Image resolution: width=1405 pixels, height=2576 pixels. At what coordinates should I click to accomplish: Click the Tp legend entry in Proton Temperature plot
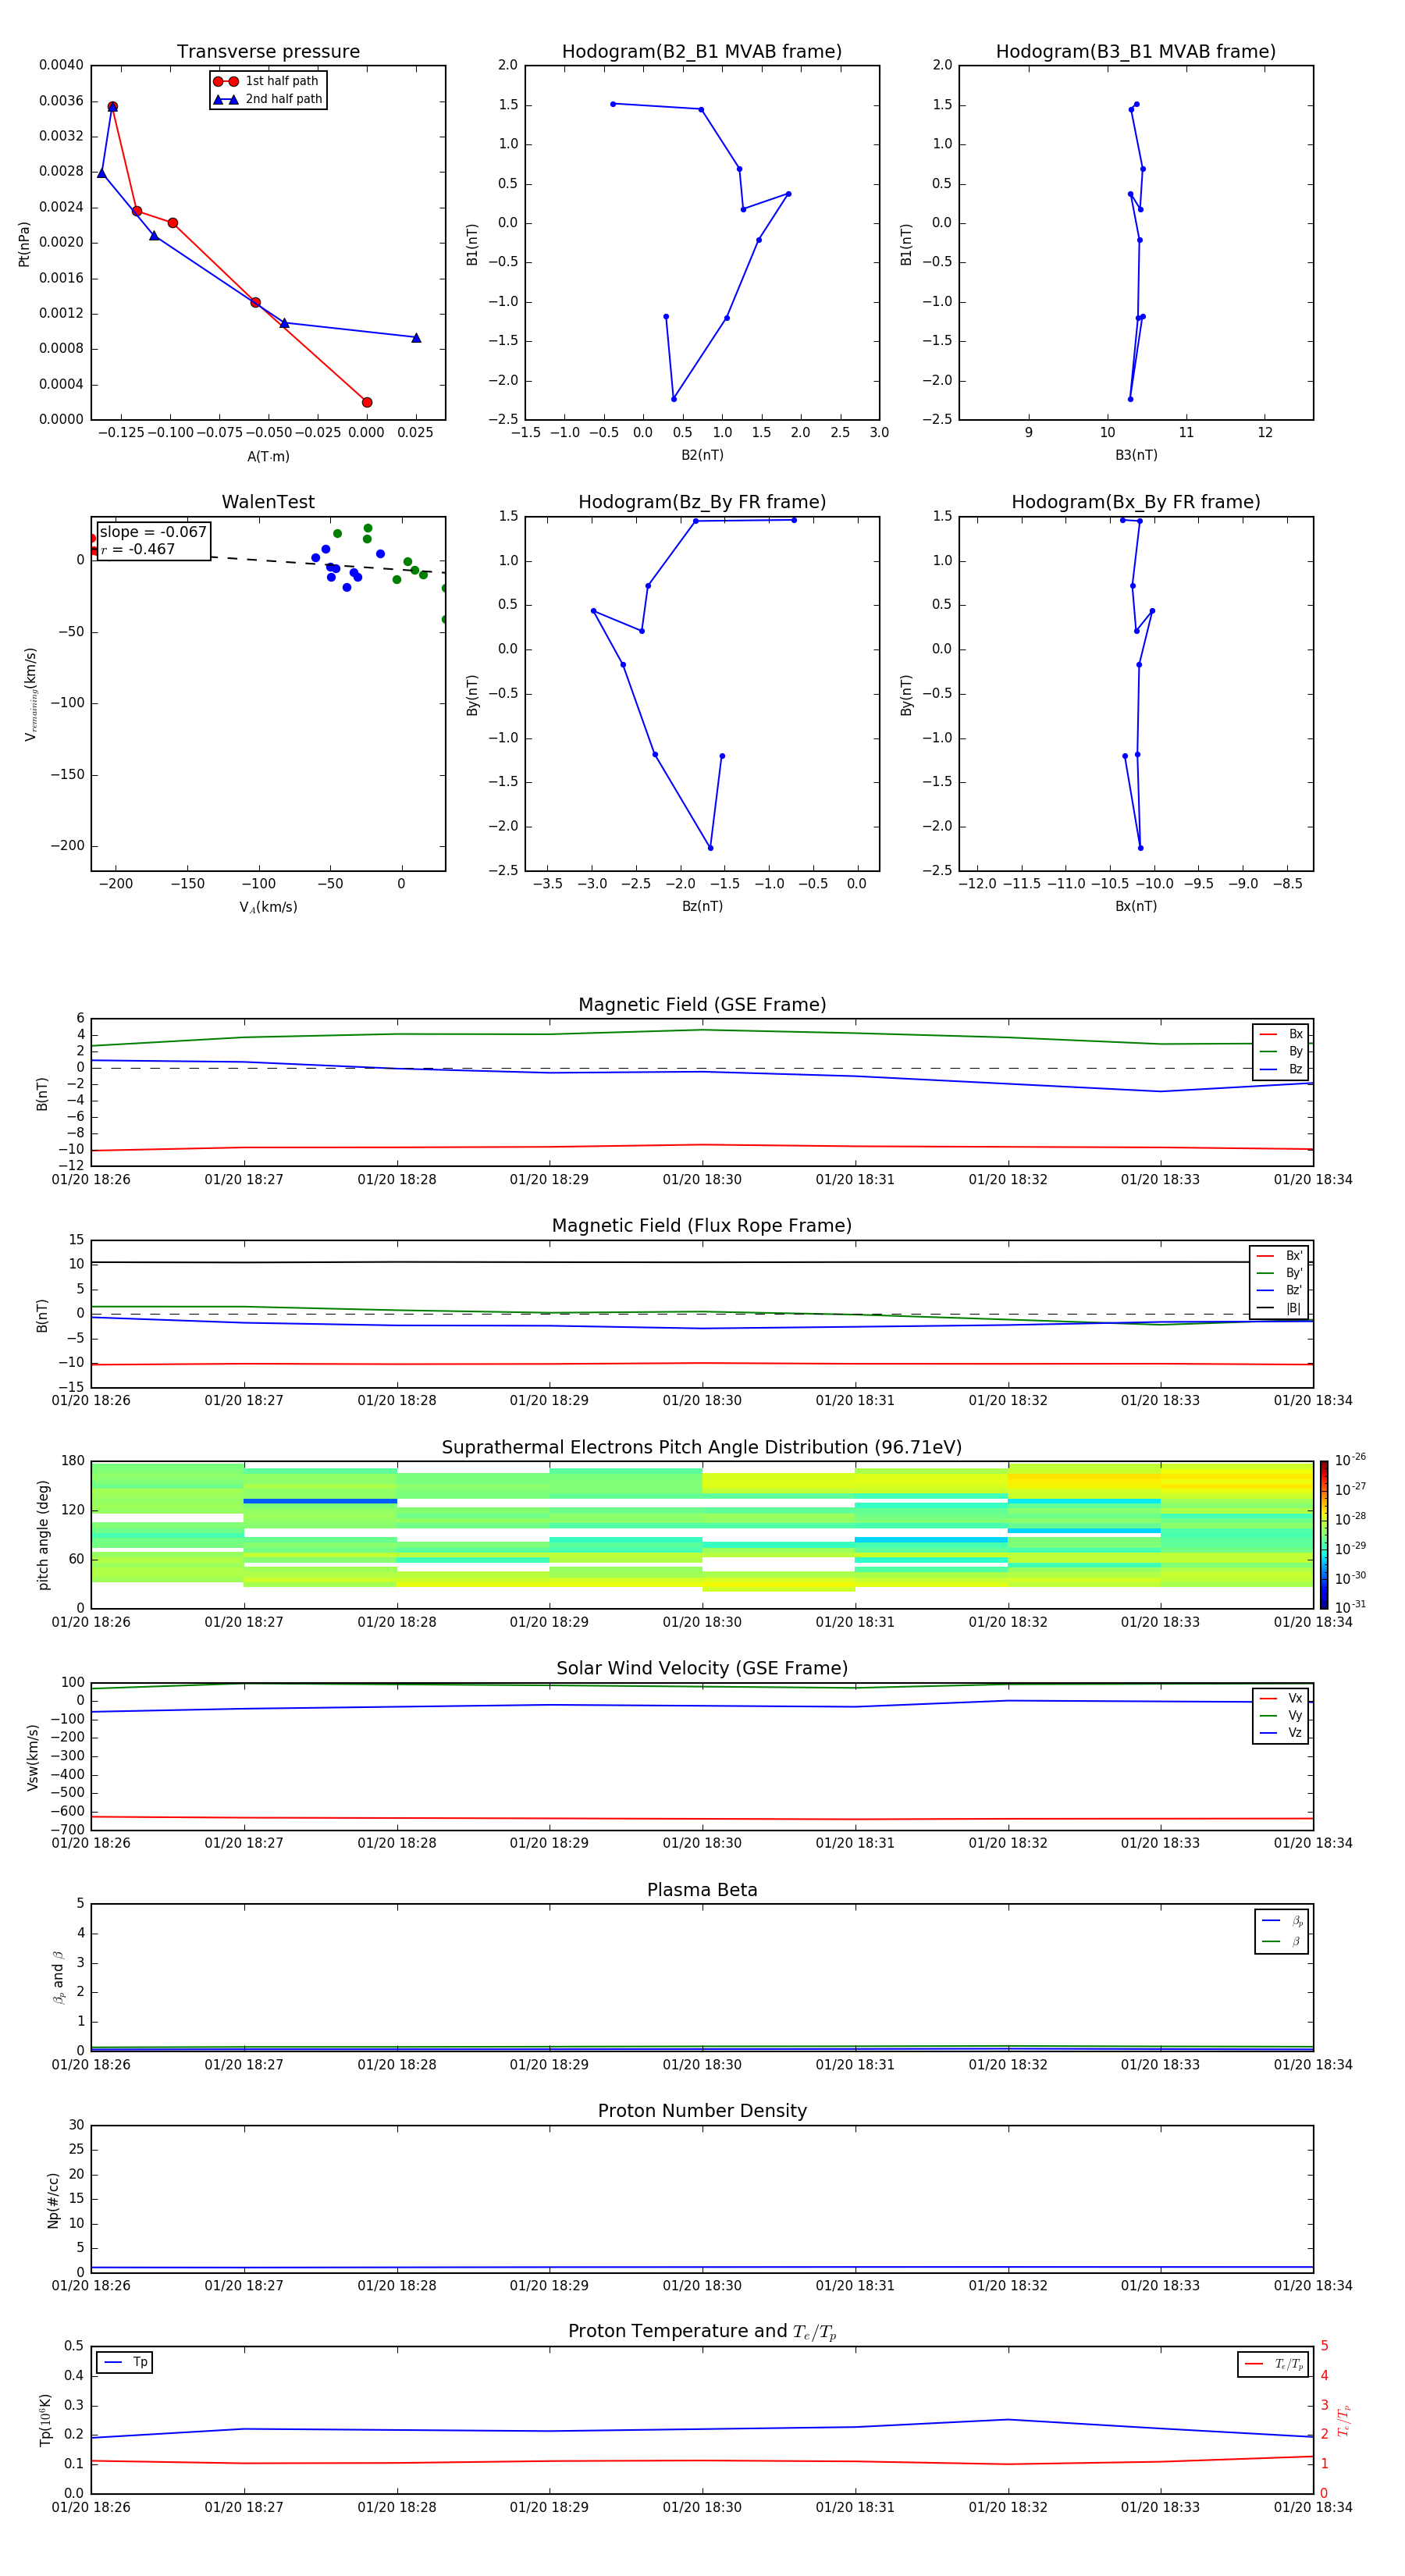125,2363
